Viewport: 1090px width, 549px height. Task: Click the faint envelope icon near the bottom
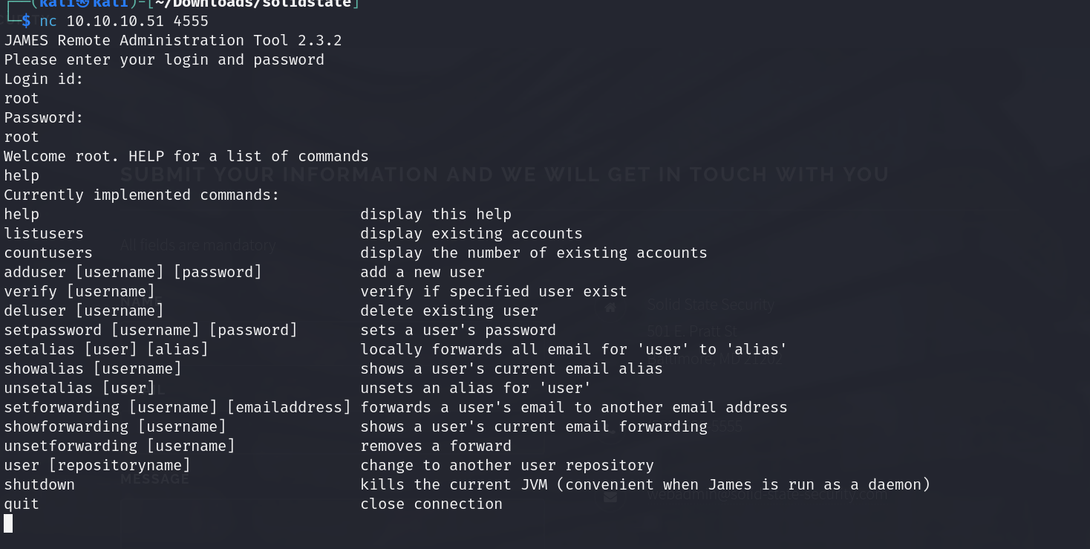tap(610, 496)
